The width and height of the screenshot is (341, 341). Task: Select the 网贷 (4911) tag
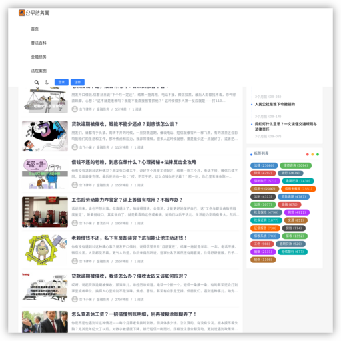297,212
